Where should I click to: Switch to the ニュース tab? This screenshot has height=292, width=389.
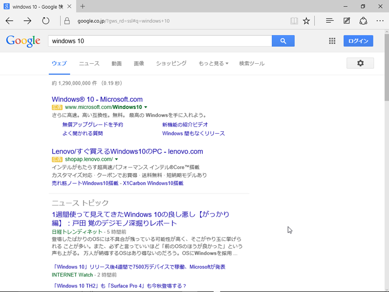pos(89,63)
